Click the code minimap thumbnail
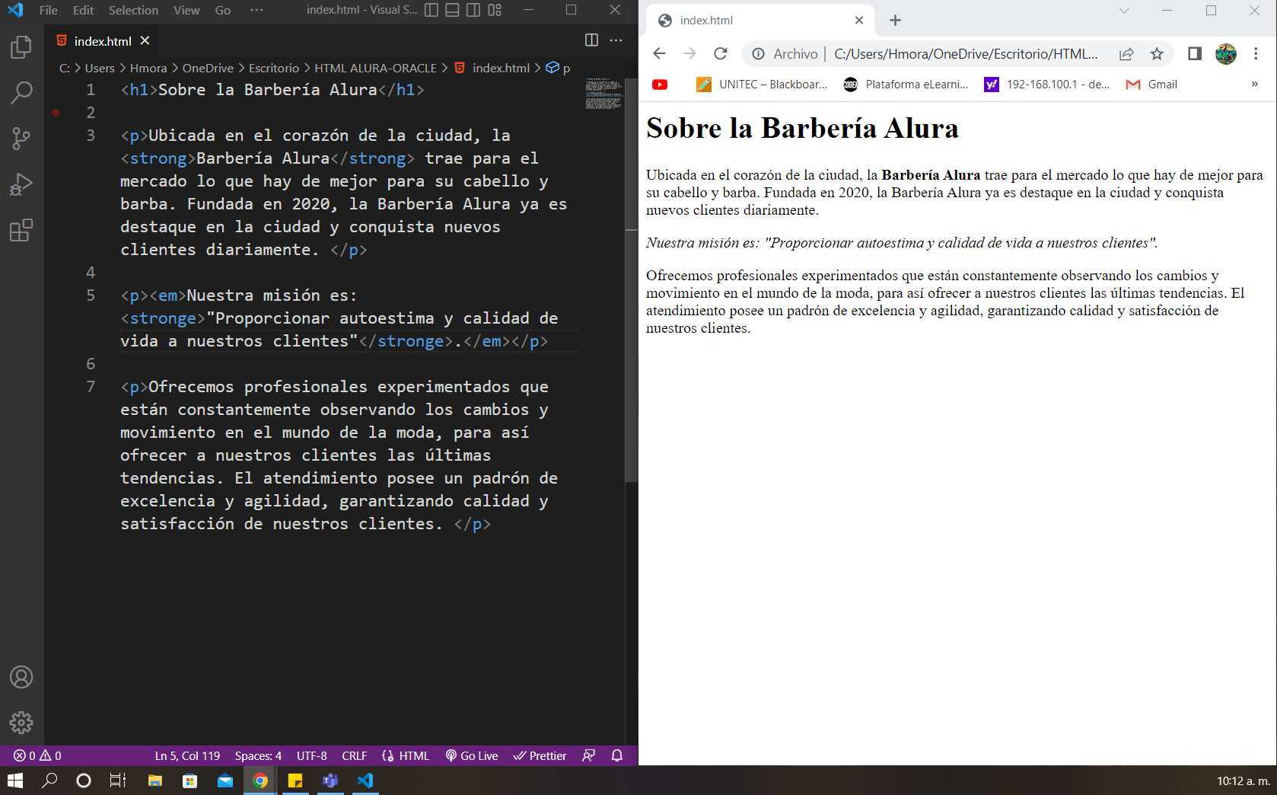 pyautogui.click(x=603, y=94)
